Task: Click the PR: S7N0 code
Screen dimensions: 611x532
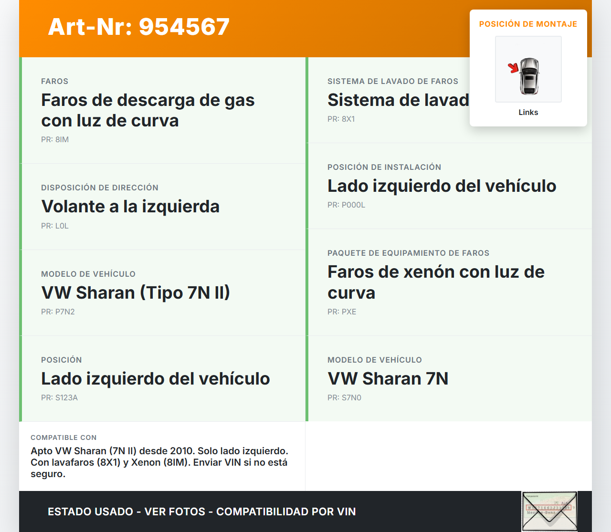Action: pyautogui.click(x=344, y=398)
